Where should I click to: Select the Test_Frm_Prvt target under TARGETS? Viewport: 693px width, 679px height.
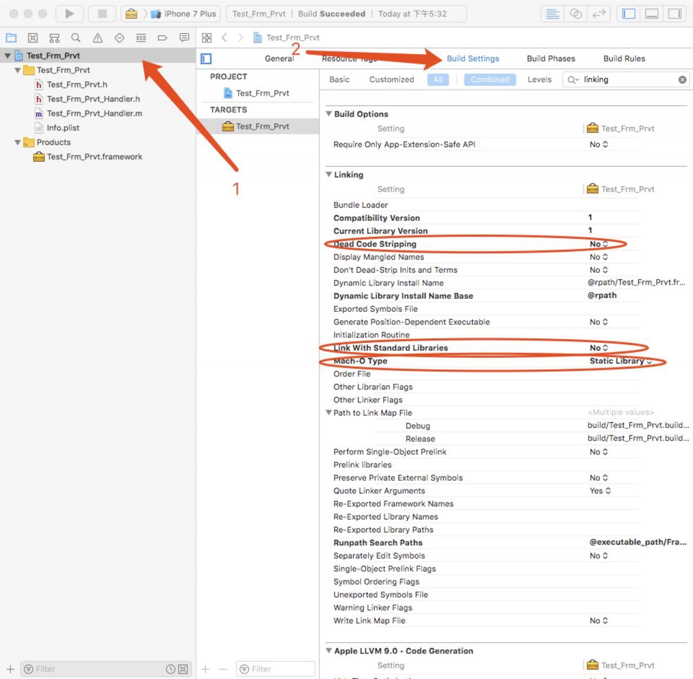click(257, 127)
